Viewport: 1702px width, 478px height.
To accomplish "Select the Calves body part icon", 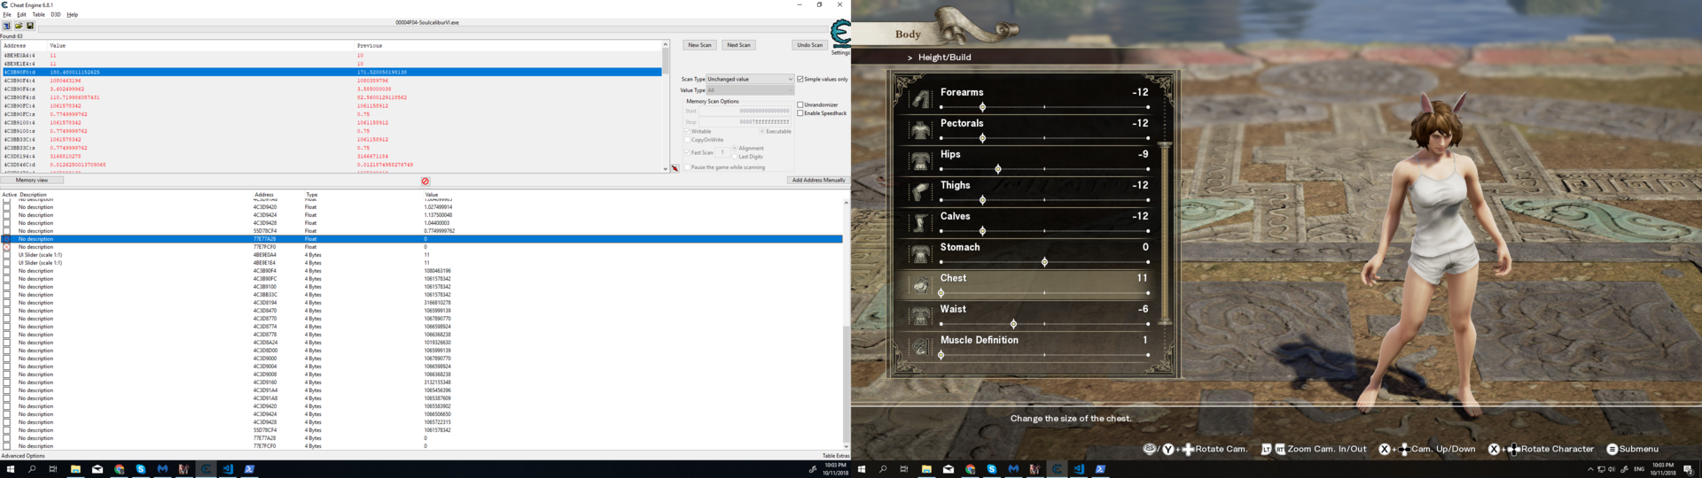I will pos(921,222).
